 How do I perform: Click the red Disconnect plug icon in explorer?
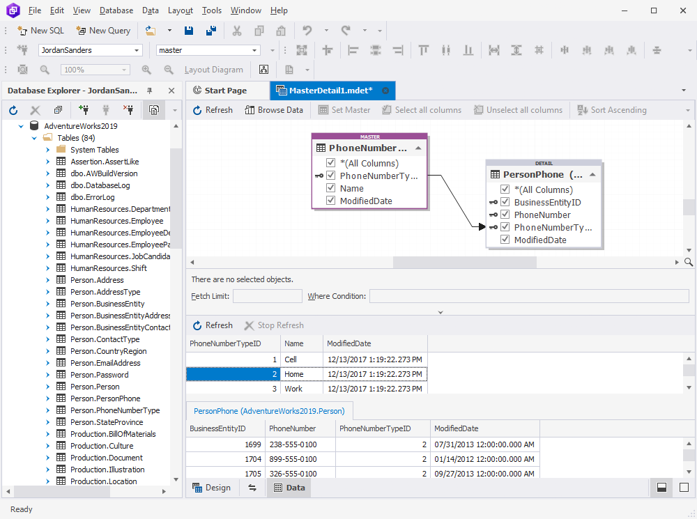128,110
